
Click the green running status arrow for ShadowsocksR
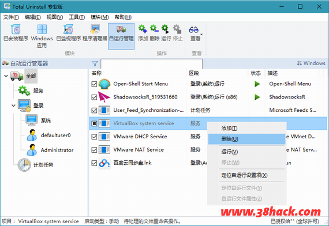[x=257, y=97]
